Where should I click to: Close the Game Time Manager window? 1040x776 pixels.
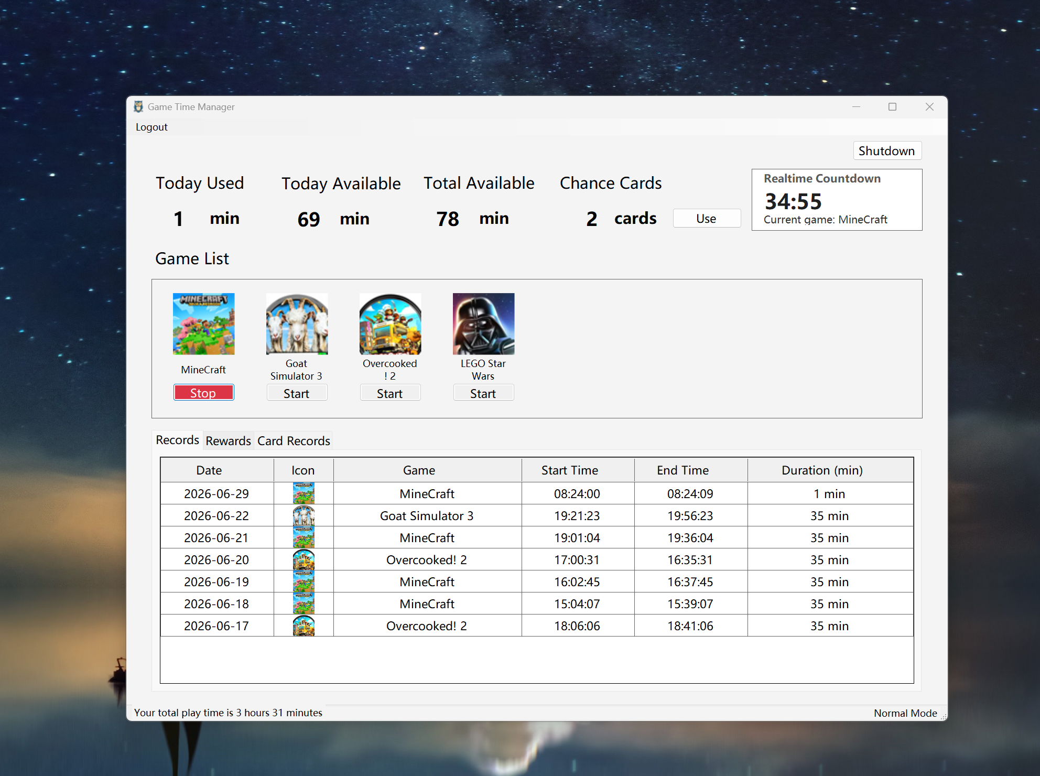(x=929, y=107)
